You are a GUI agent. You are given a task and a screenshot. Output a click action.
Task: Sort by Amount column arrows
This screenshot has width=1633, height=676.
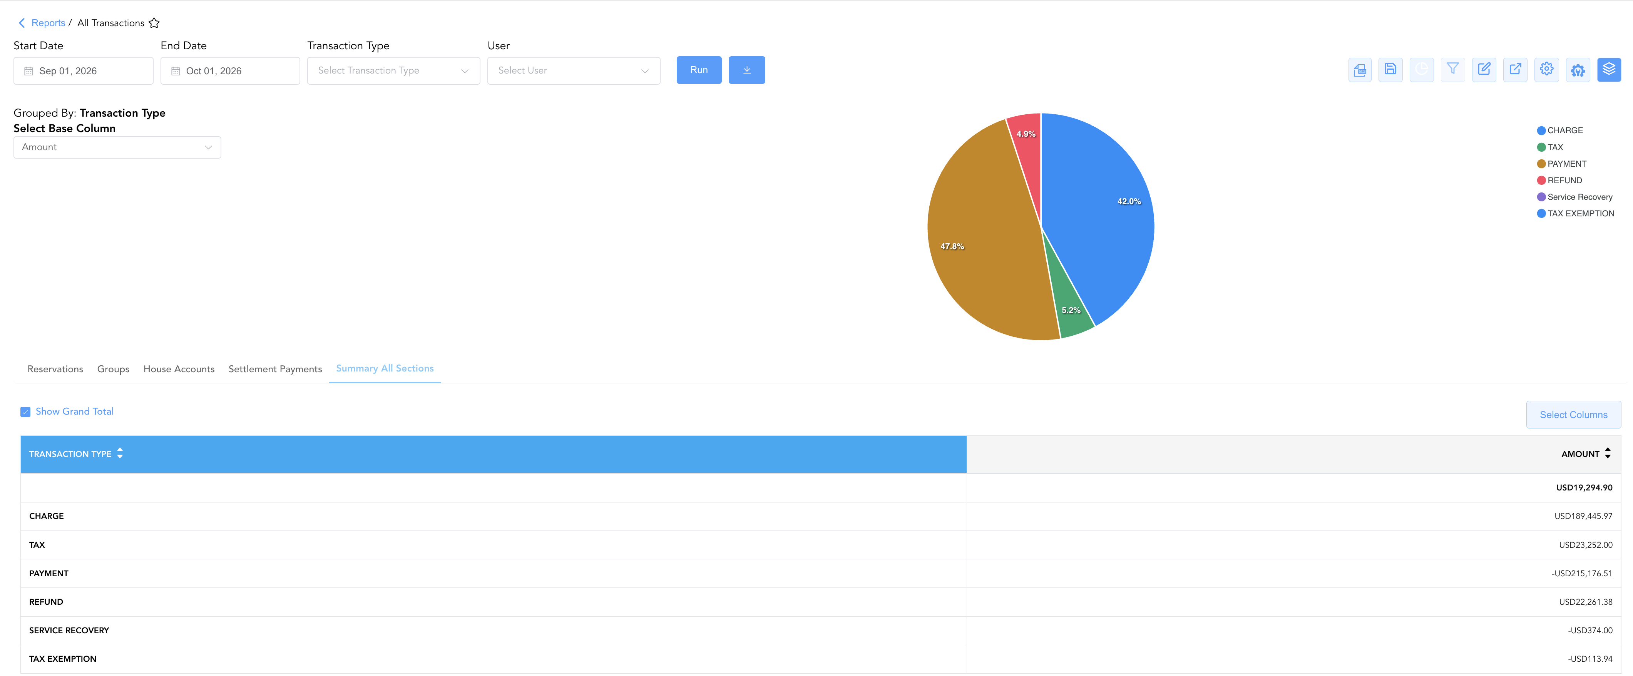[1608, 453]
